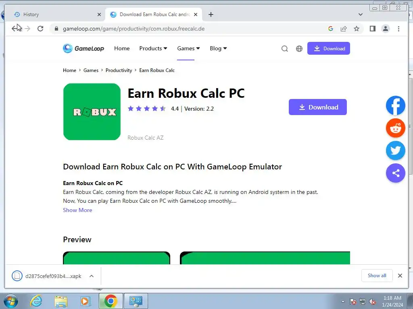The height and width of the screenshot is (309, 413).
Task: Go to Home in navigation menu
Action: click(122, 48)
